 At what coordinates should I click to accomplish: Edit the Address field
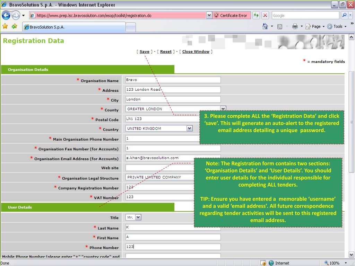tap(173, 90)
